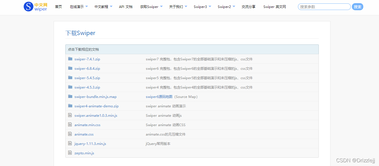Download swiper.animate1.0.3.min.js
This screenshot has height=166, width=379.
(96, 116)
